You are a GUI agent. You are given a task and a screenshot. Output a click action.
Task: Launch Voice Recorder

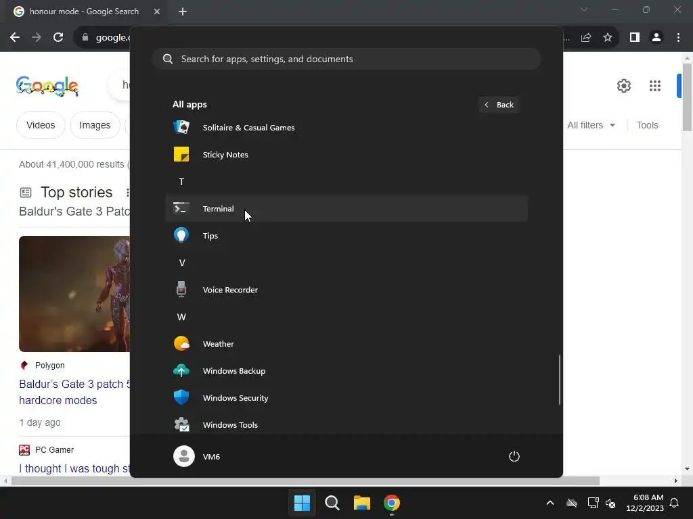[346, 289]
